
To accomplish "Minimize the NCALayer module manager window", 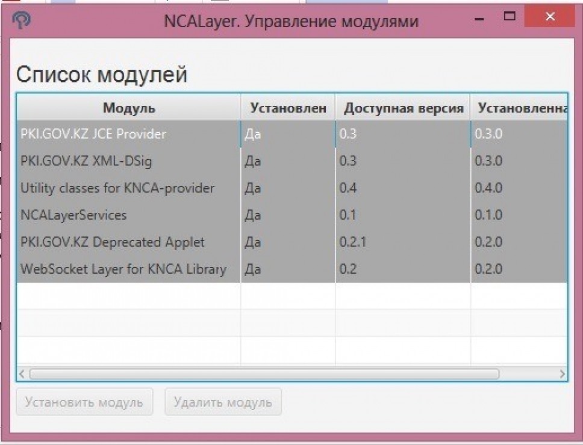I will tap(479, 19).
